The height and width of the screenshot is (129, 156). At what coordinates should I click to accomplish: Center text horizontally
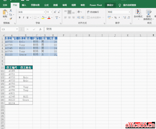click(69, 18)
